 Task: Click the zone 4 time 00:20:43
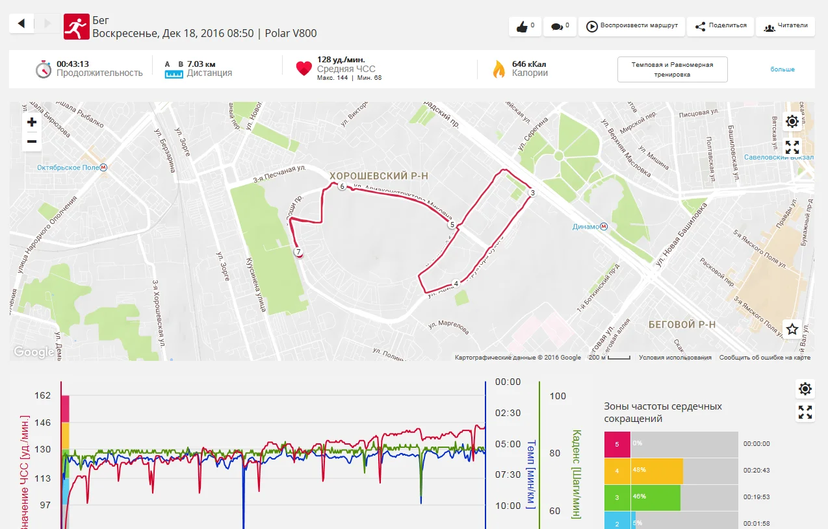coord(757,470)
